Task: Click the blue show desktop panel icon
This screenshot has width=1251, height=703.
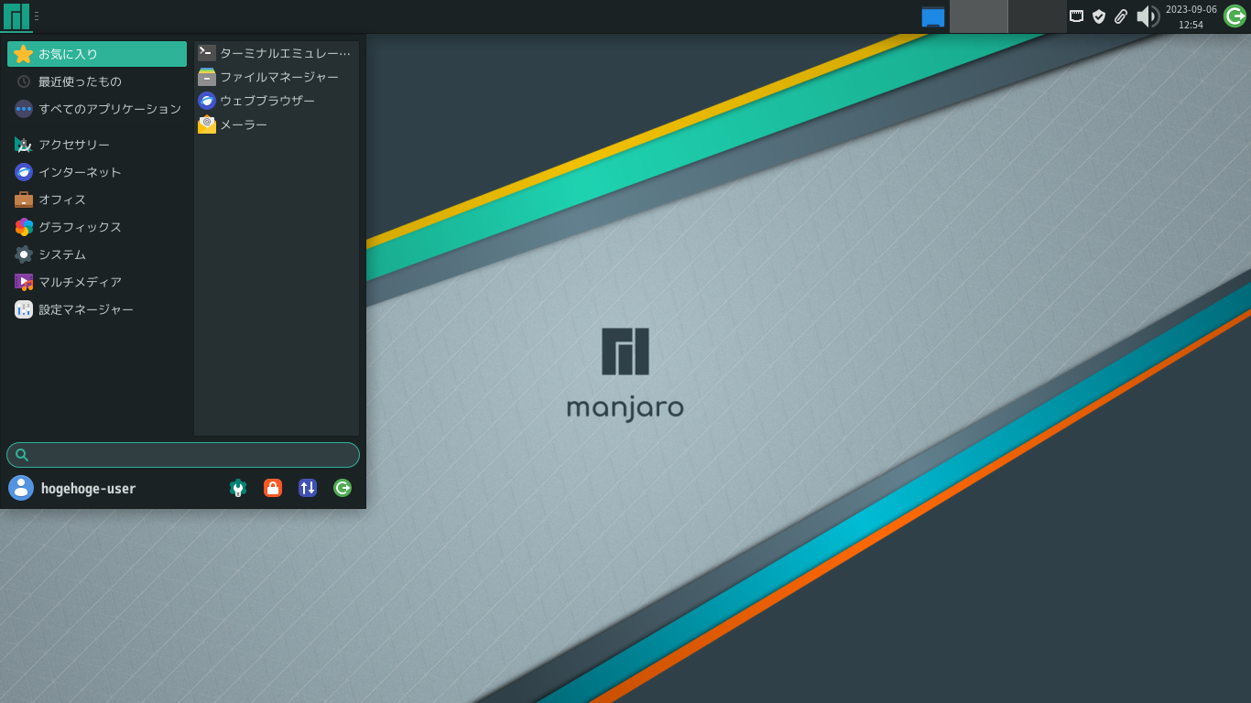Action: pyautogui.click(x=933, y=16)
